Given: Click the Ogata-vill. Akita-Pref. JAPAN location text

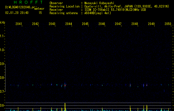Looking at the screenshot, I should (127, 6).
